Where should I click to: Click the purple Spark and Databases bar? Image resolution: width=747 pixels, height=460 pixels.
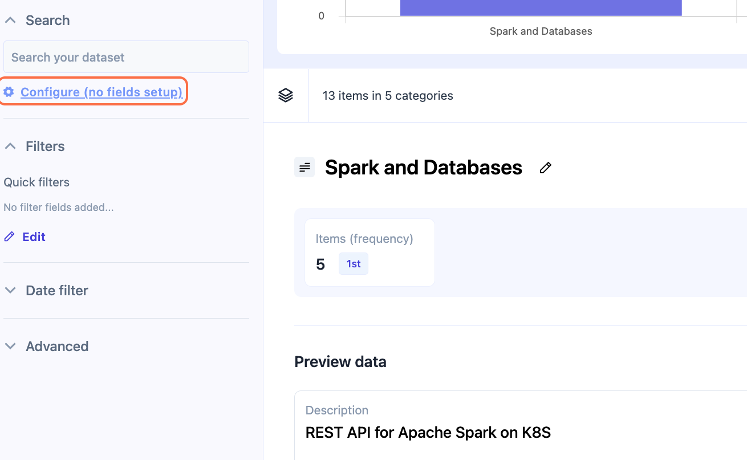click(x=541, y=8)
